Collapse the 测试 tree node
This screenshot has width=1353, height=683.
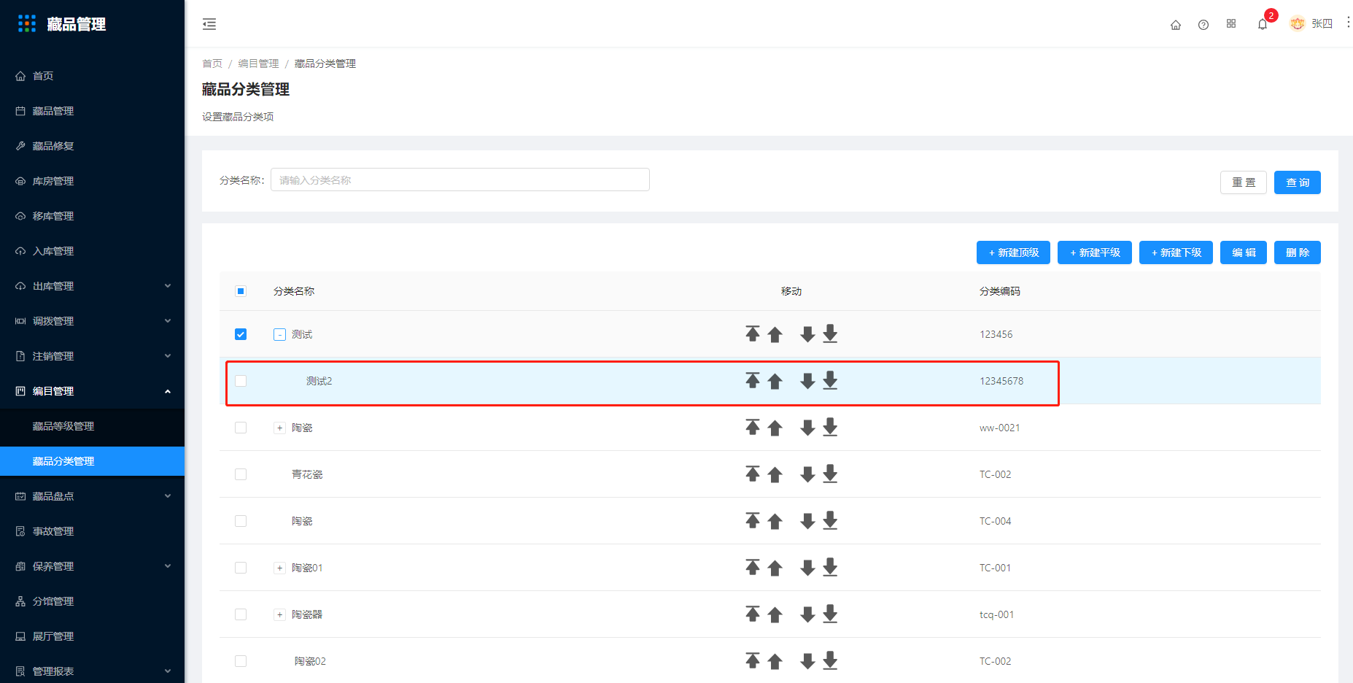click(x=279, y=334)
